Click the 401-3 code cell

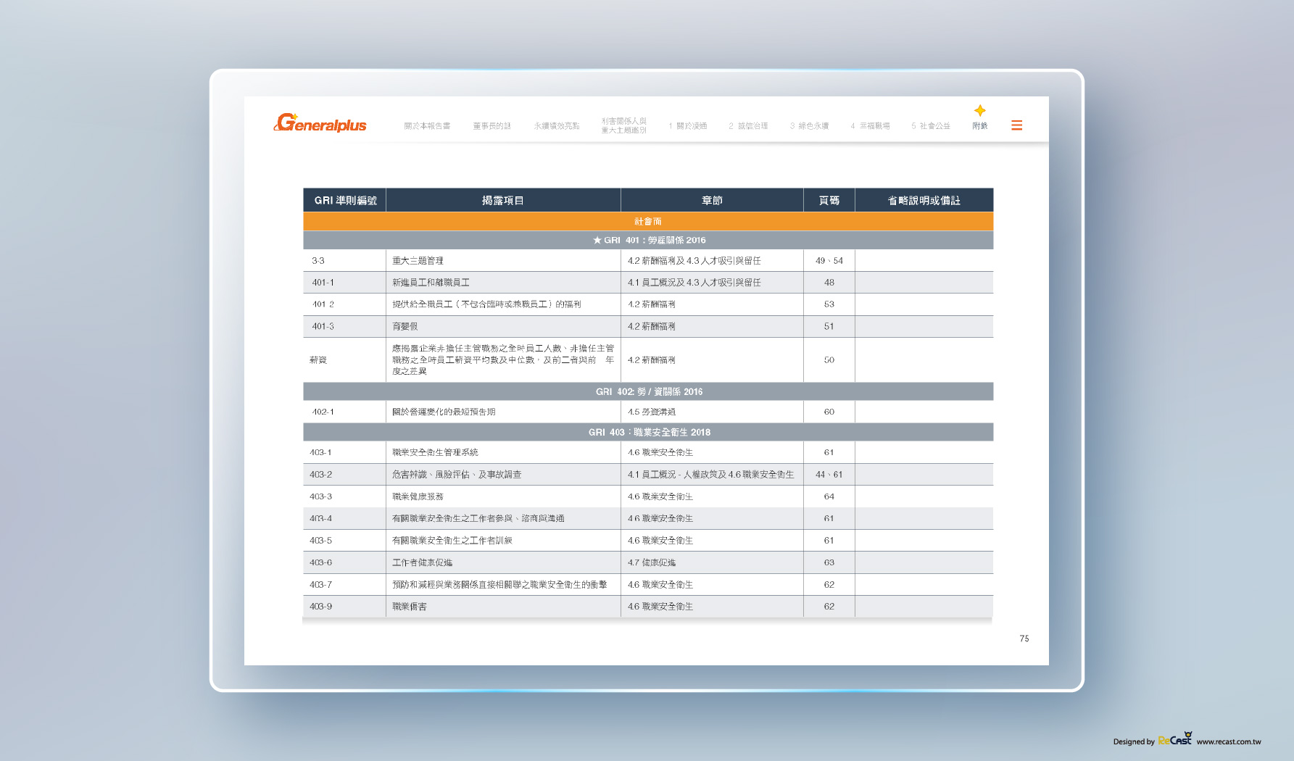345,326
